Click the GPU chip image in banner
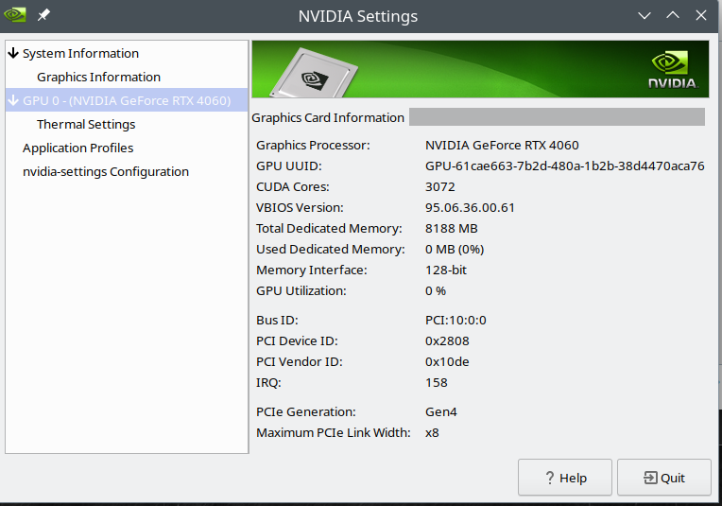 pos(314,74)
